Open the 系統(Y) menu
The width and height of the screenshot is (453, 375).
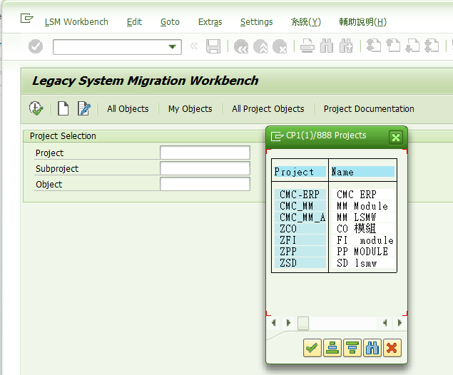point(305,22)
